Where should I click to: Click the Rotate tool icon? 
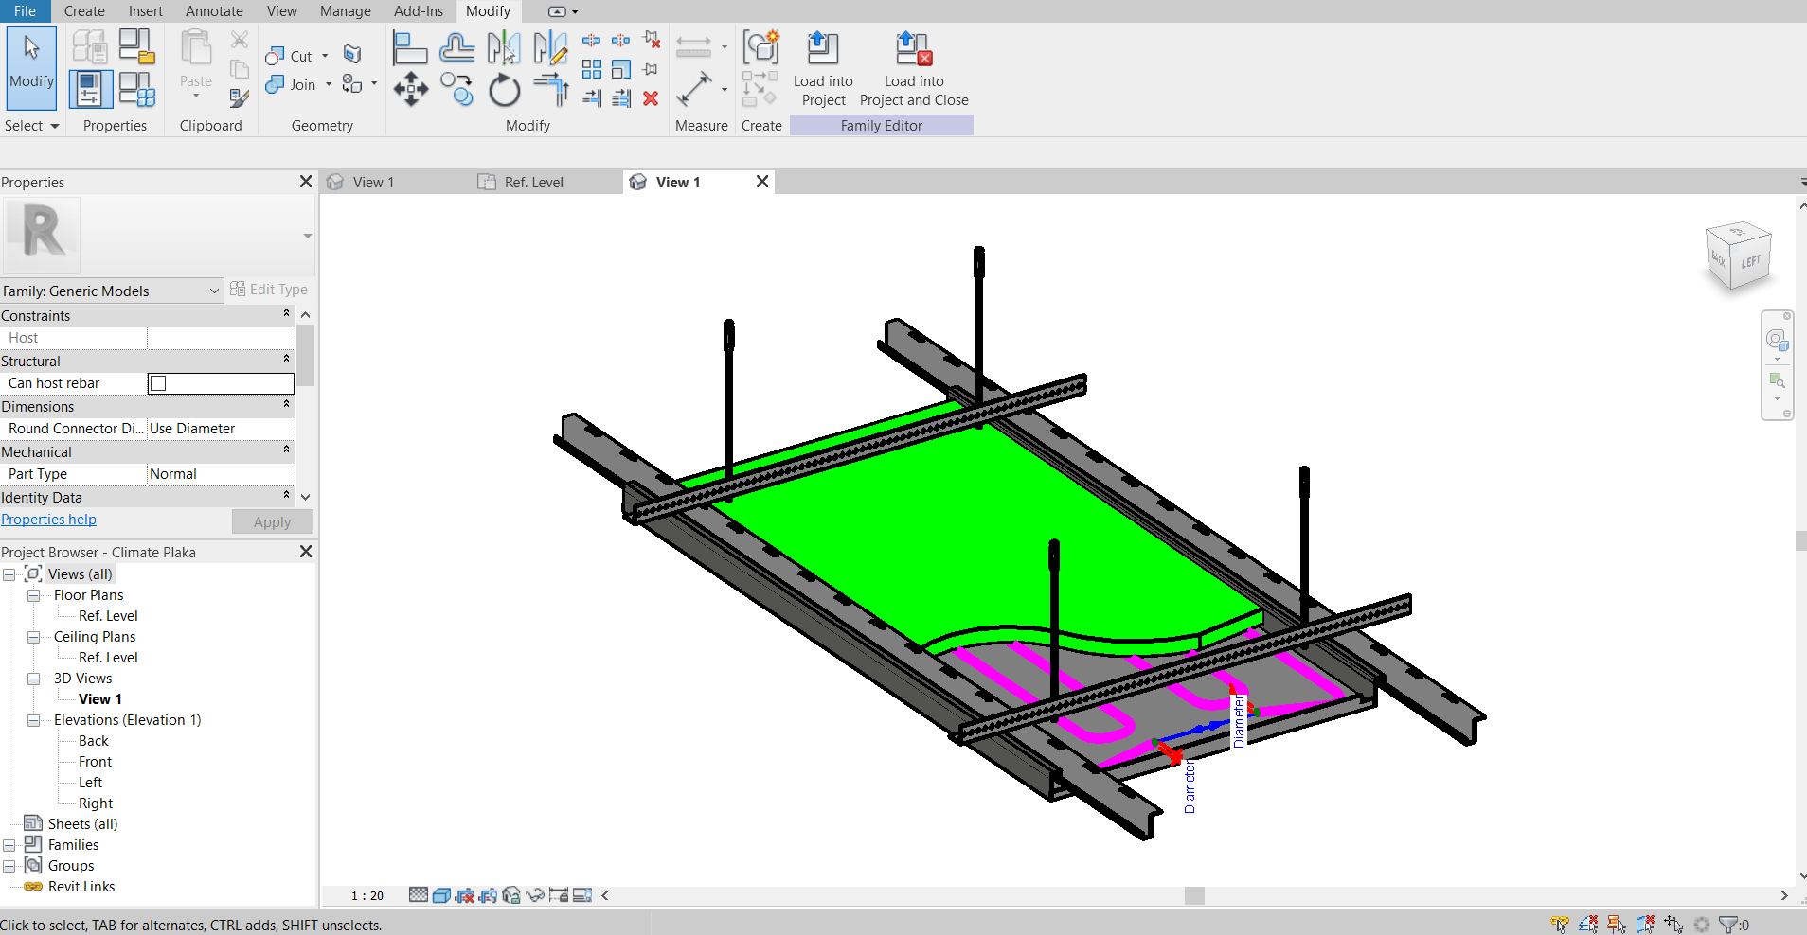(x=504, y=91)
